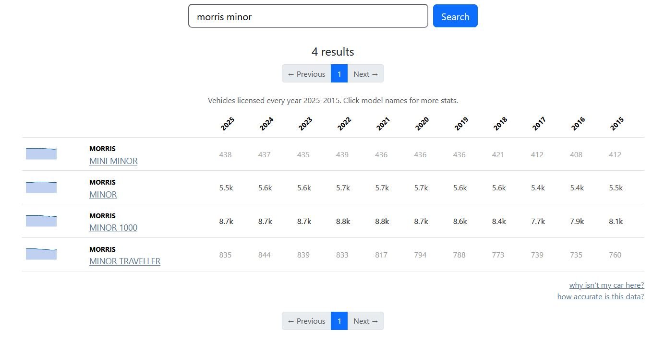Image resolution: width=665 pixels, height=340 pixels.
Task: Click the top Previous pagination button
Action: click(306, 73)
